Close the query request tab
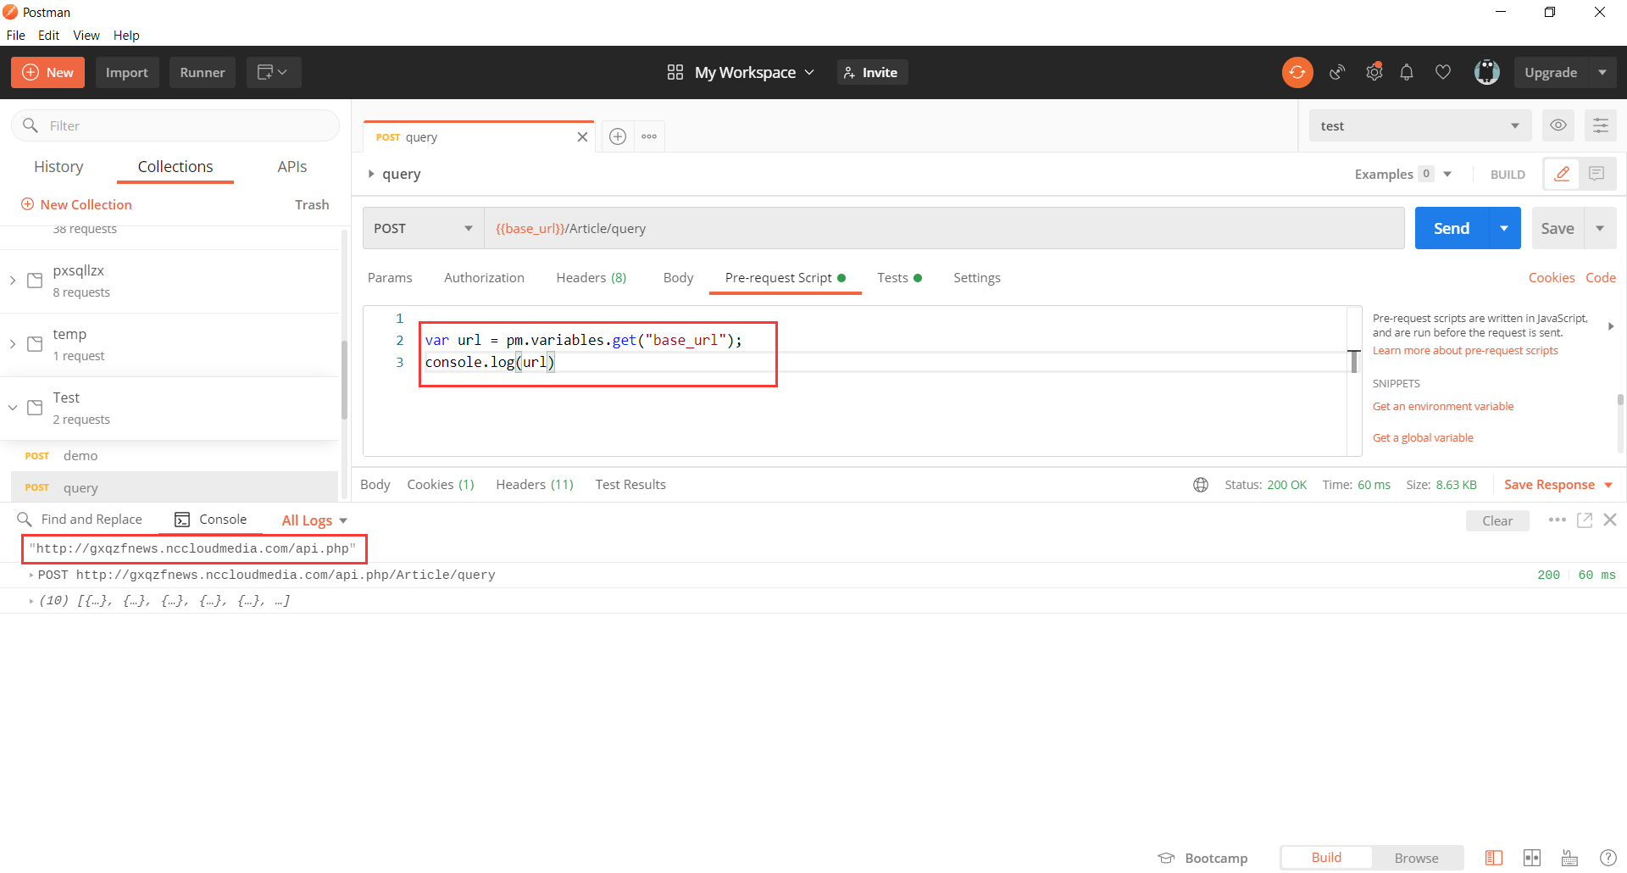This screenshot has height=873, width=1627. 582,137
